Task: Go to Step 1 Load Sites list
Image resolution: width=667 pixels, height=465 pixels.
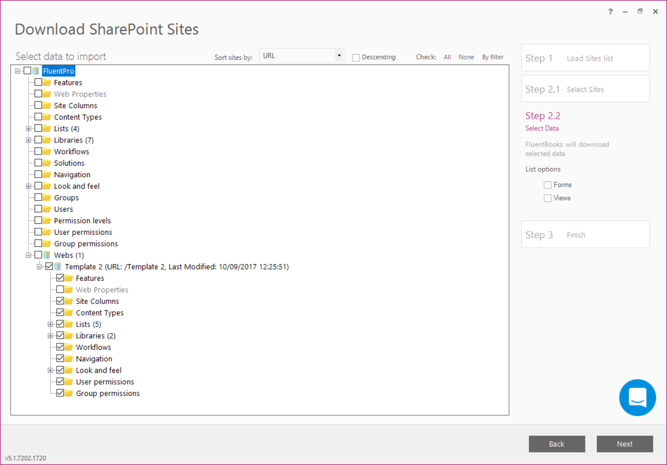Action: 585,58
